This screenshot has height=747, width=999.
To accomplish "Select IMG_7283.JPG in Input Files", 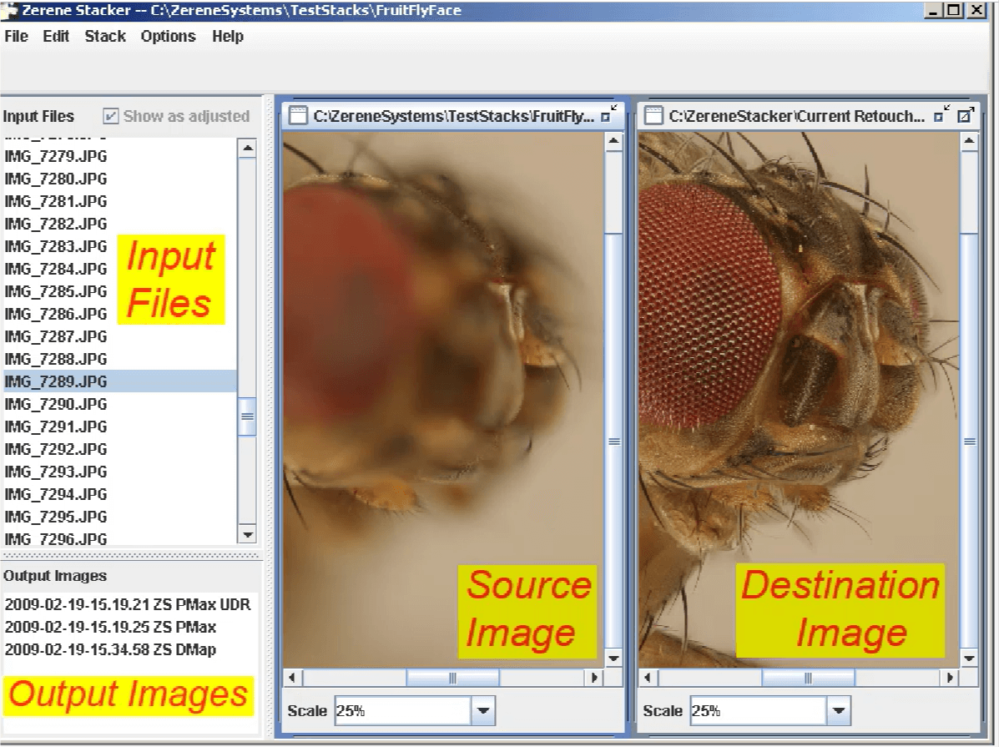I will 120,247.
